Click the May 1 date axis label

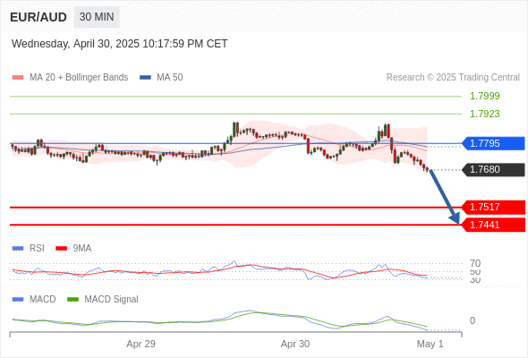pyautogui.click(x=430, y=344)
